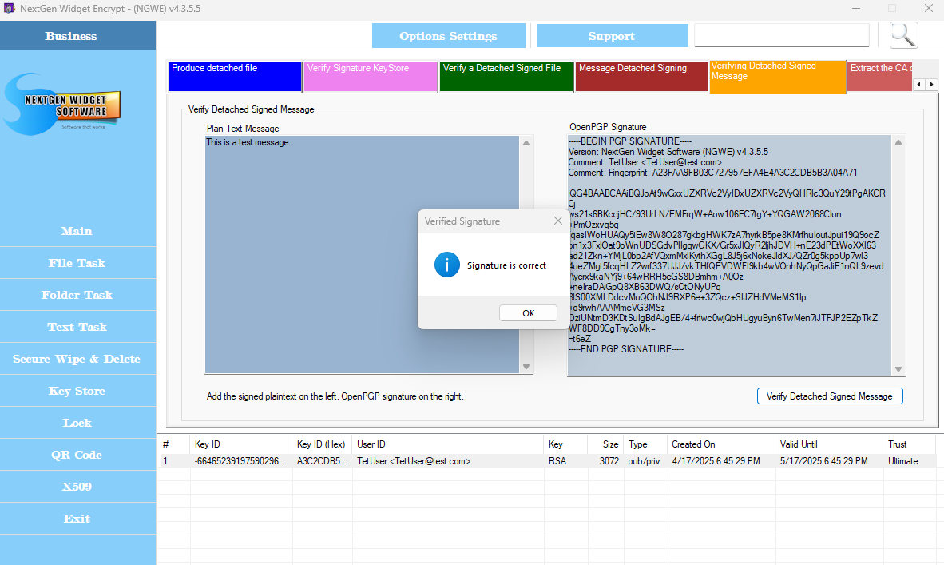Image resolution: width=944 pixels, height=565 pixels.
Task: Click OpenPGP Signature scrollbar up arrow
Action: click(898, 143)
